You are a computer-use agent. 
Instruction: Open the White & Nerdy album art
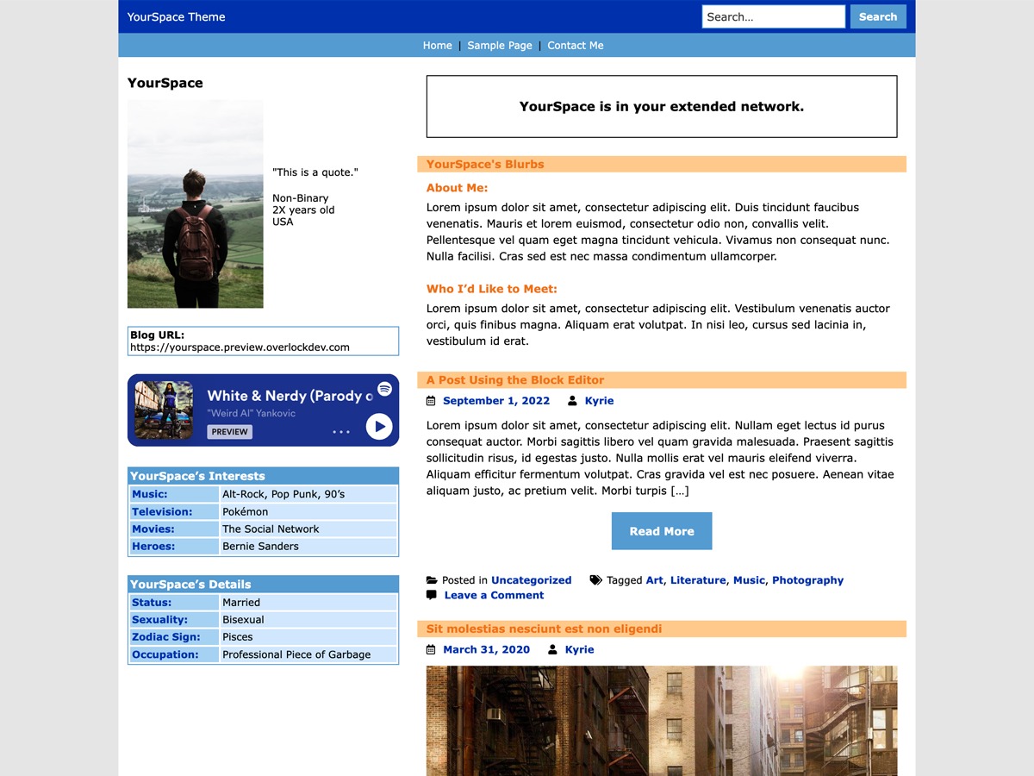tap(164, 410)
